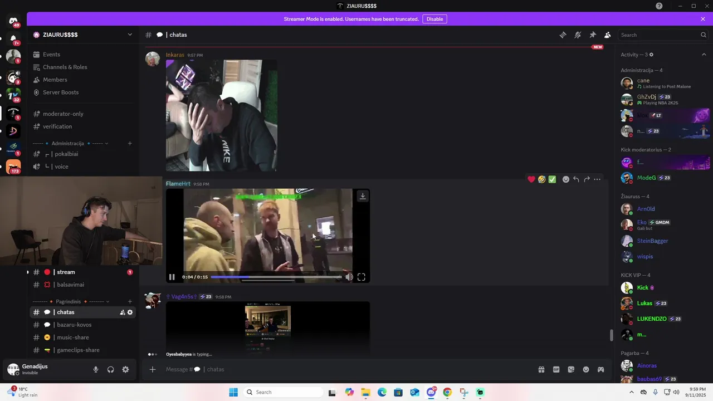Screen dimensions: 713x401
Task: Open the Discord help icon
Action: (x=659, y=6)
